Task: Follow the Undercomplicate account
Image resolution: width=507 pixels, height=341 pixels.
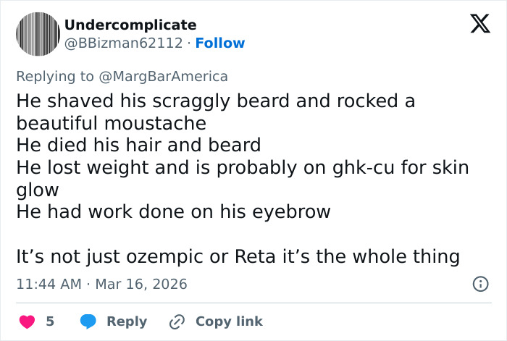Action: [220, 43]
